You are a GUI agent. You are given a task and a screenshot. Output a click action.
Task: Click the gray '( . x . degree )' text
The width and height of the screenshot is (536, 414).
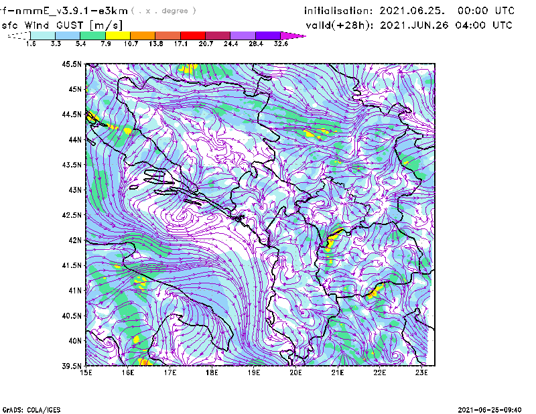pos(163,11)
